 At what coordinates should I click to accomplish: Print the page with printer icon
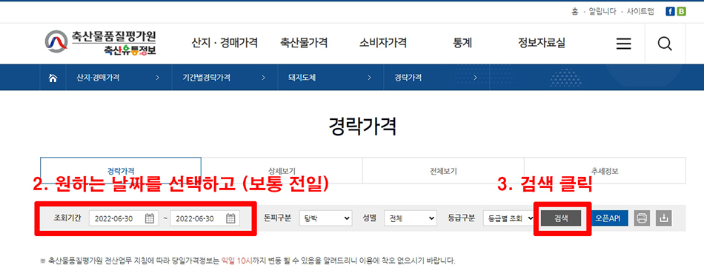(642, 218)
